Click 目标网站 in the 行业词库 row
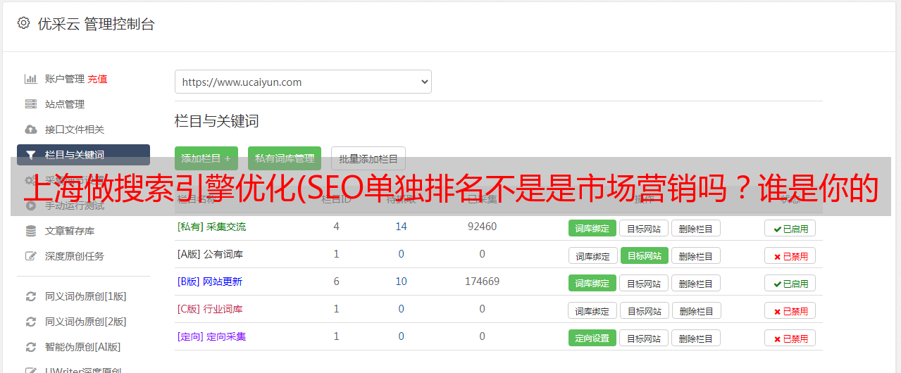 pos(644,310)
